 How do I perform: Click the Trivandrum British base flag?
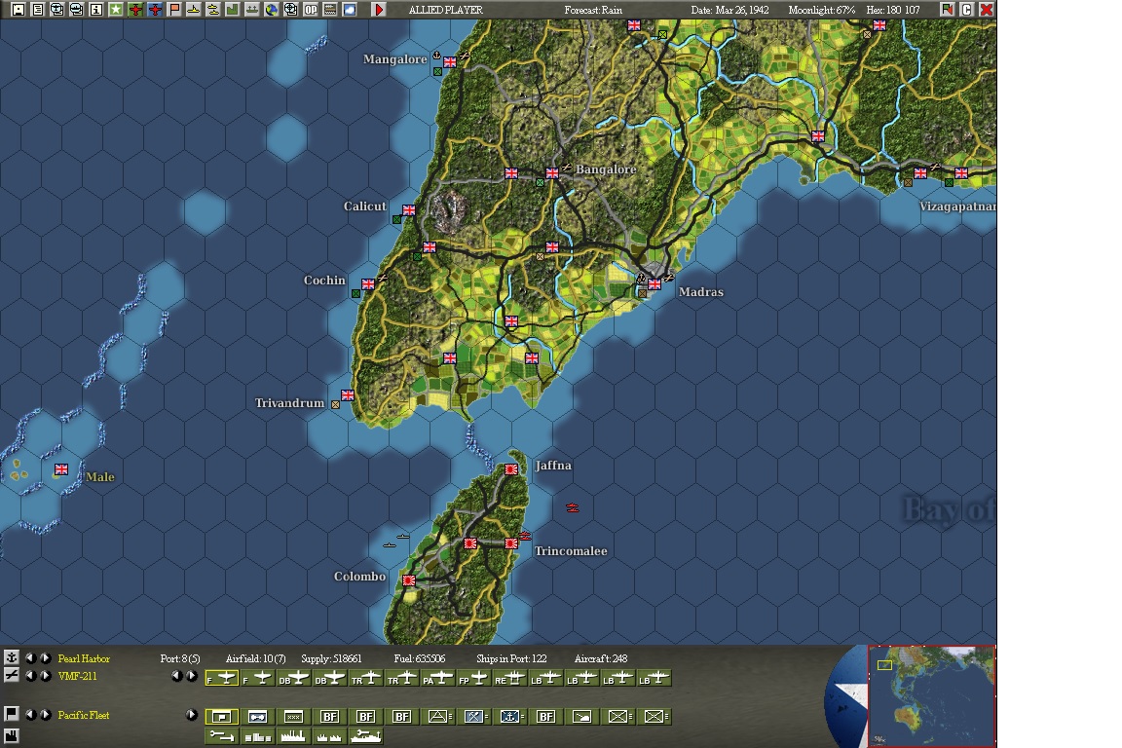348,395
